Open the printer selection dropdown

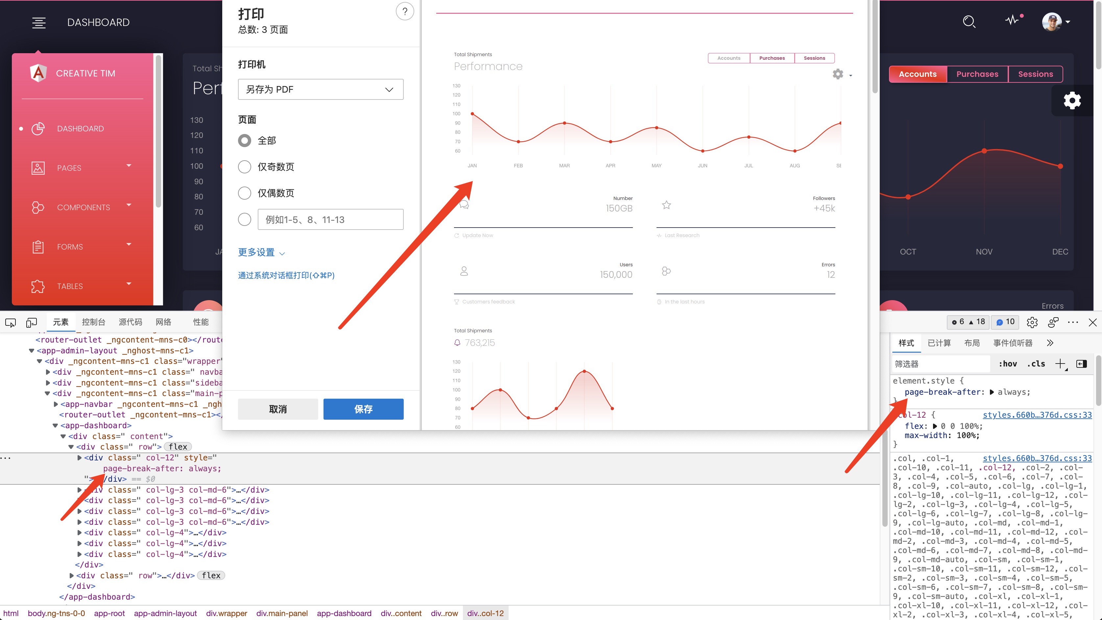tap(321, 89)
